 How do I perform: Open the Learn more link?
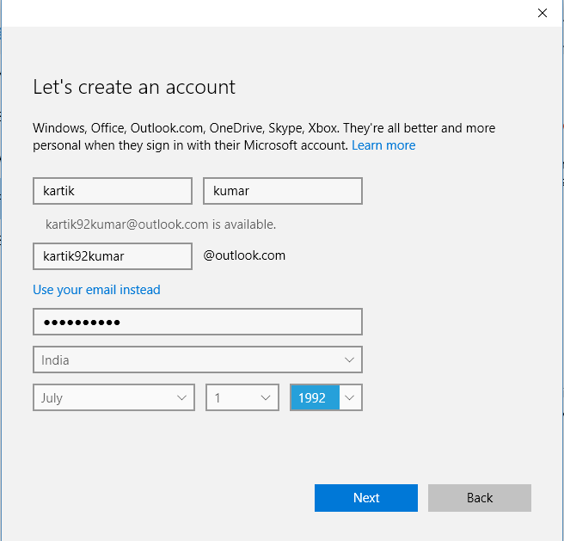[x=383, y=145]
